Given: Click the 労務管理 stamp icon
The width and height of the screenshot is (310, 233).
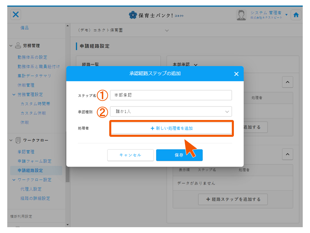Looking at the screenshot, I should click(18, 46).
